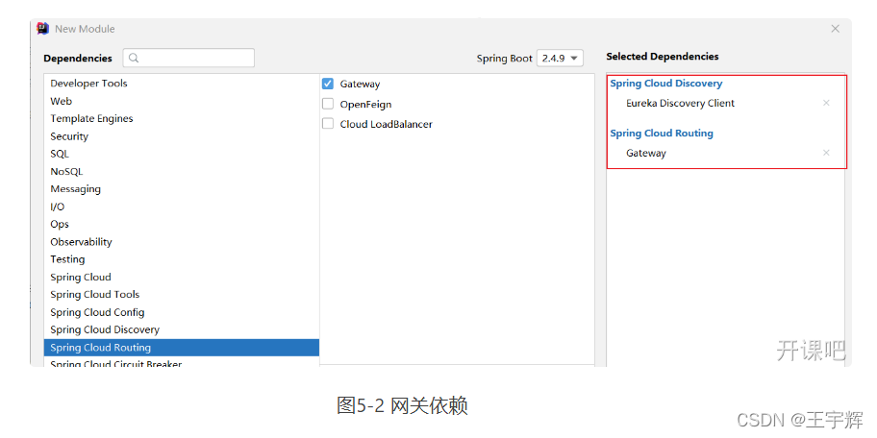Select the Spring Cloud category

pyautogui.click(x=182, y=277)
